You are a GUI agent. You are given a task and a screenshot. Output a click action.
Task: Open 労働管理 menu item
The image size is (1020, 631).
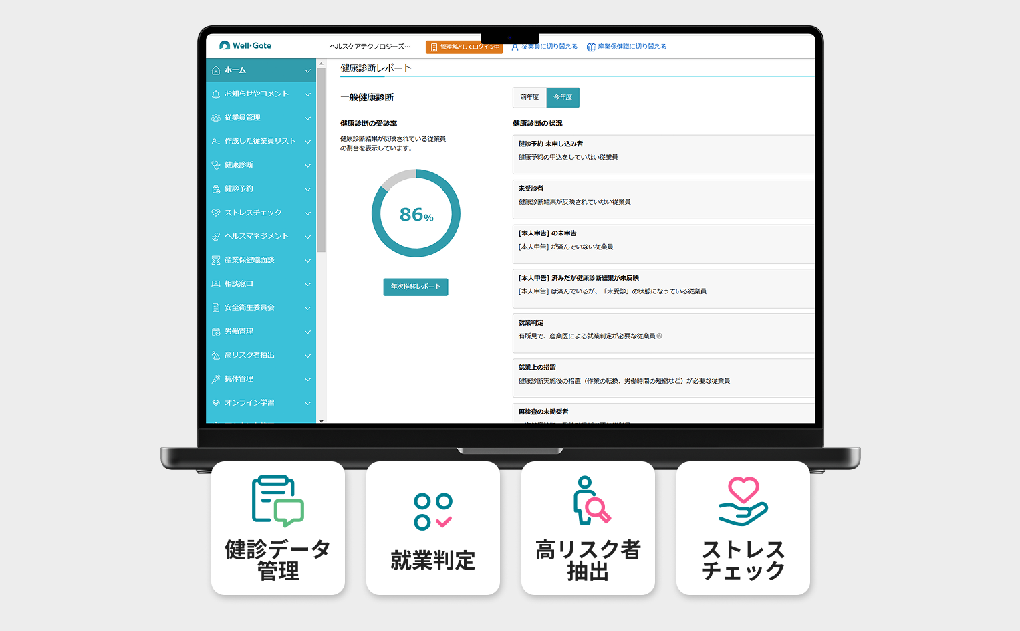pyautogui.click(x=261, y=332)
